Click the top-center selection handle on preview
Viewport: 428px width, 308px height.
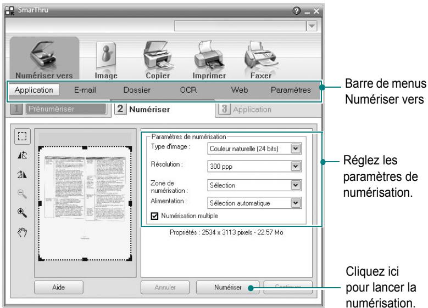(85, 147)
